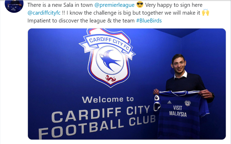The width and height of the screenshot is (231, 144).
Task: Click the bluebird emblem inside the crest
Action: tap(110, 60)
